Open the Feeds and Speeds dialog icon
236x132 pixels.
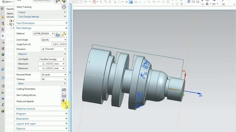(64, 101)
